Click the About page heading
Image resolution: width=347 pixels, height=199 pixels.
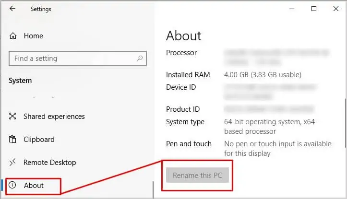point(184,35)
